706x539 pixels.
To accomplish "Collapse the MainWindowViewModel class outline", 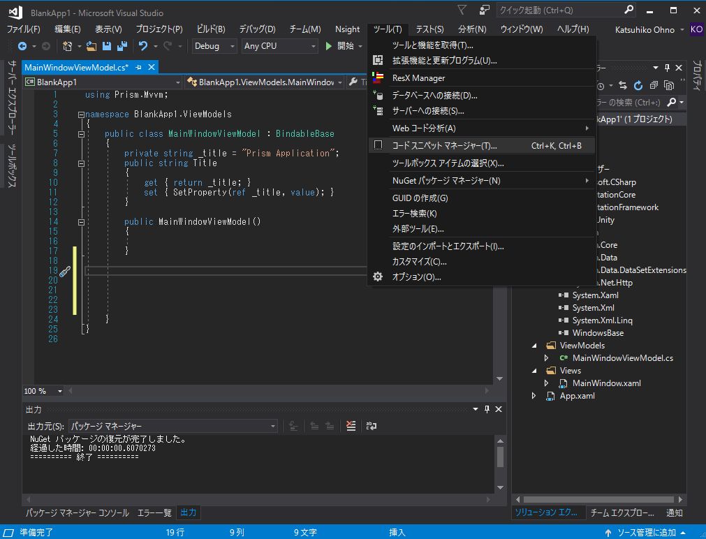I will click(81, 134).
